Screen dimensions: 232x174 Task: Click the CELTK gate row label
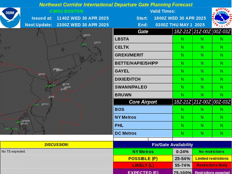point(143,47)
